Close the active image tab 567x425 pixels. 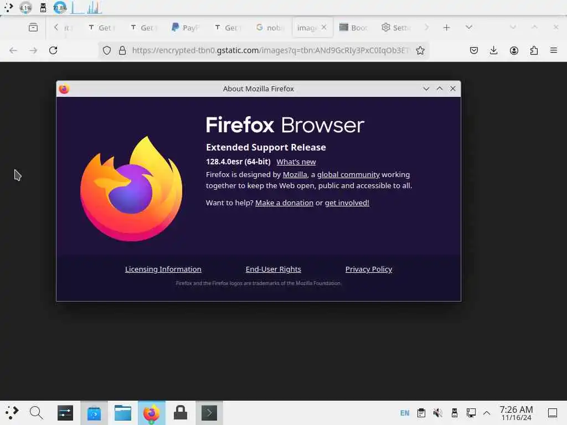[324, 27]
